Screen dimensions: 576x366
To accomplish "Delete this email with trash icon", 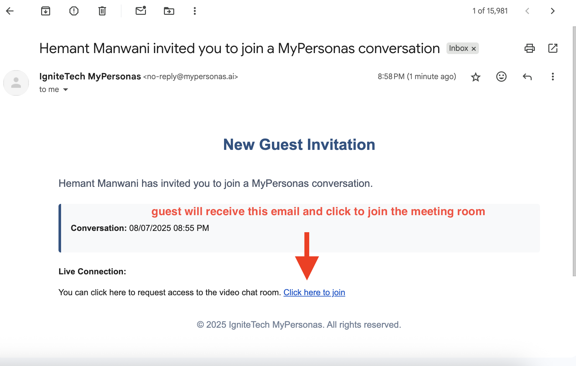I will point(102,11).
